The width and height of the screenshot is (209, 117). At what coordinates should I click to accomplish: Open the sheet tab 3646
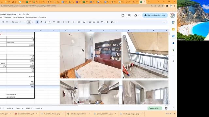point(9,108)
